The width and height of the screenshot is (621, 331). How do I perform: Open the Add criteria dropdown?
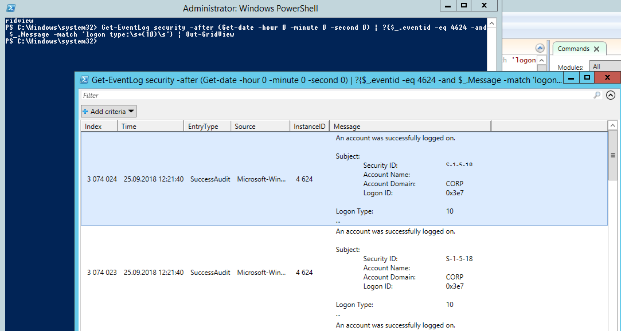(109, 112)
